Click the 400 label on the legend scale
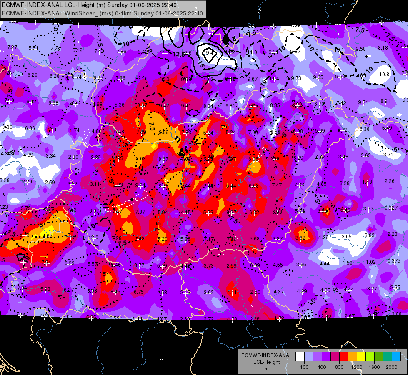 (x=322, y=367)
